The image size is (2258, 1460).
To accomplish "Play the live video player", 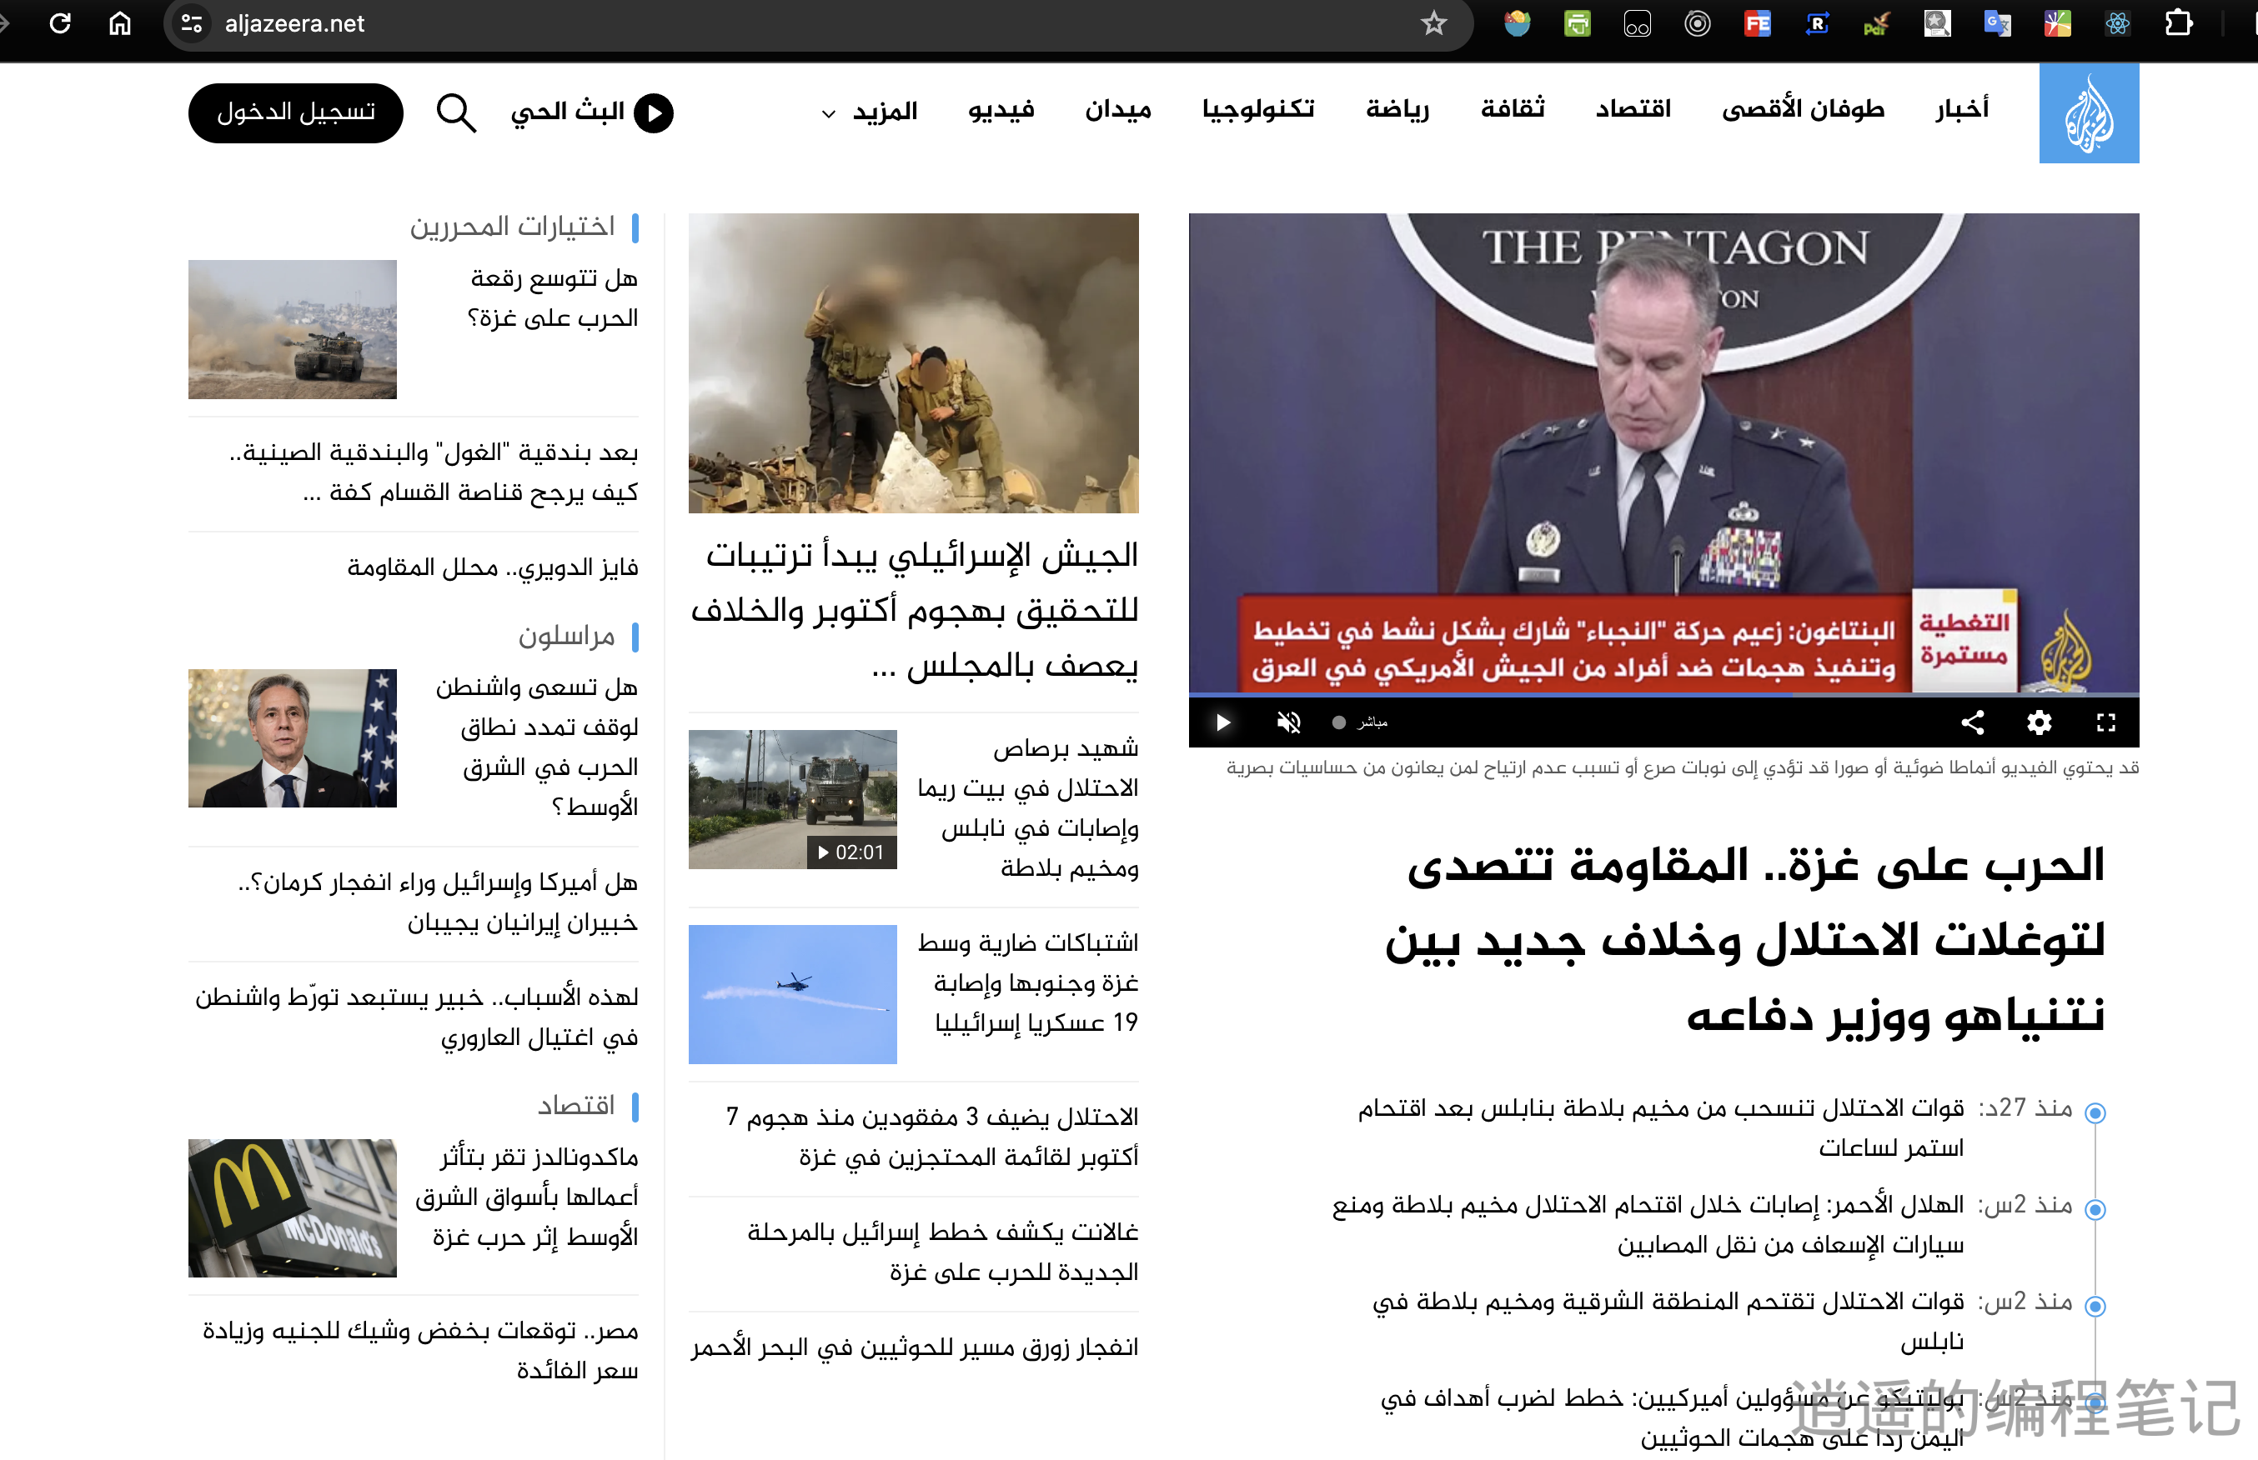I will click(1222, 723).
